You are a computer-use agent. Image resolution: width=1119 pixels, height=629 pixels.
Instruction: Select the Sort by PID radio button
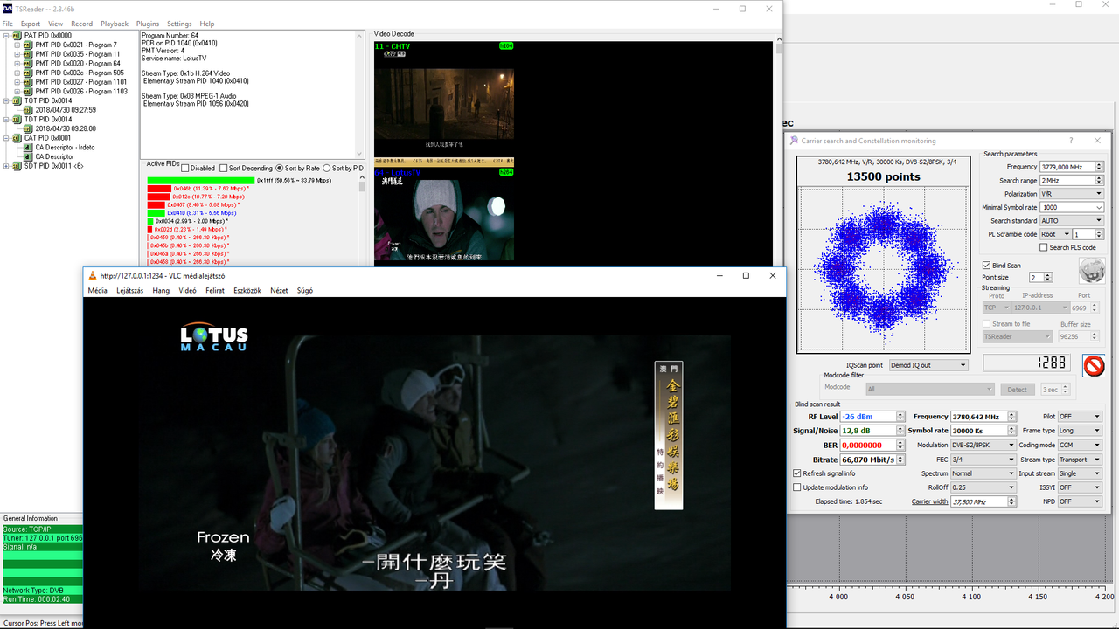327,169
